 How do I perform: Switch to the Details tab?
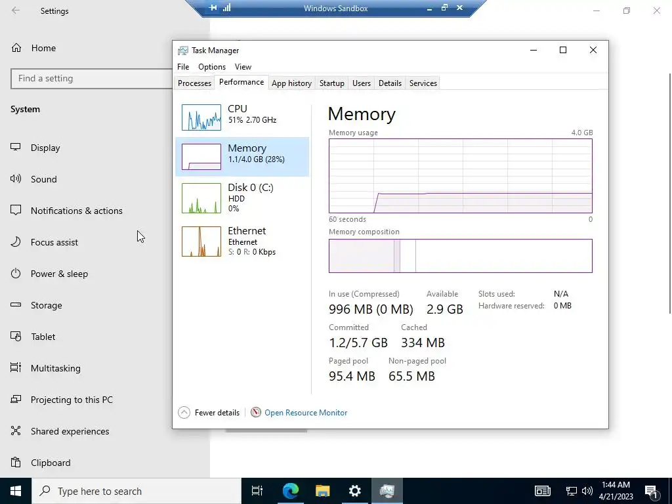click(x=390, y=83)
